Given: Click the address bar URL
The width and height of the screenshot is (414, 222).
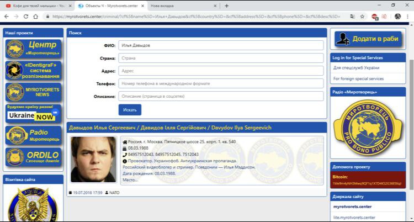Looking at the screenshot, I should [196, 17].
